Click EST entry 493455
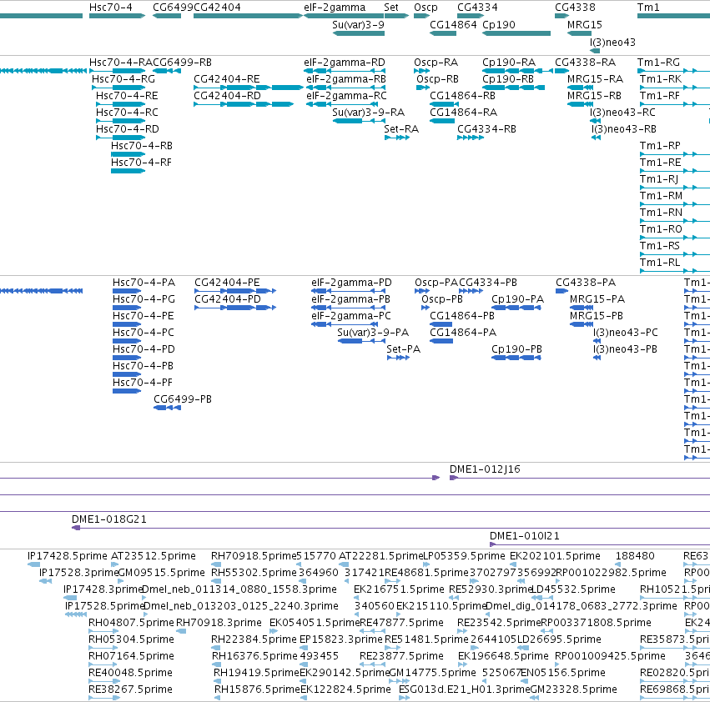 tap(319, 656)
